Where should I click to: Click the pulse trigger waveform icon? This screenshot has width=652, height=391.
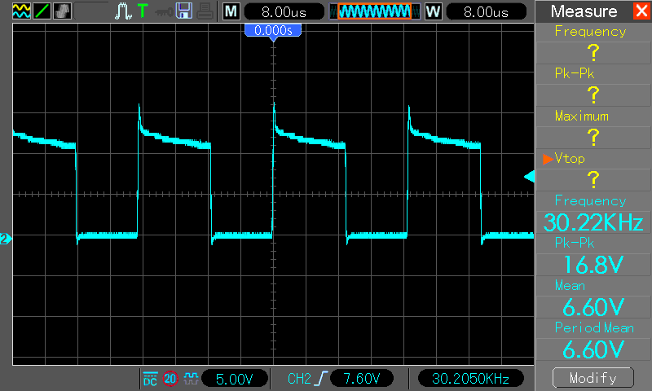pyautogui.click(x=123, y=11)
